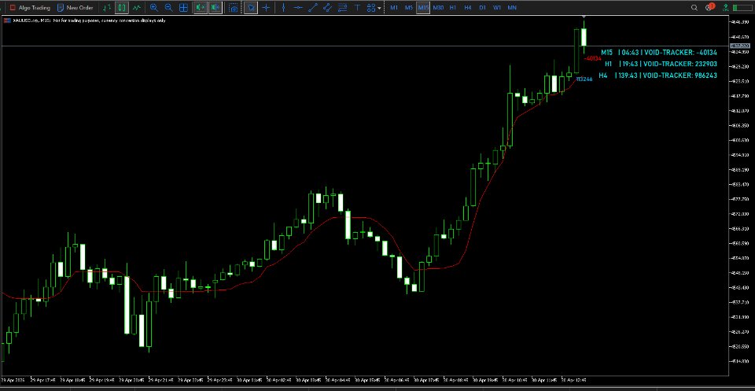
Task: Switch timeframe to H1
Action: [453, 8]
